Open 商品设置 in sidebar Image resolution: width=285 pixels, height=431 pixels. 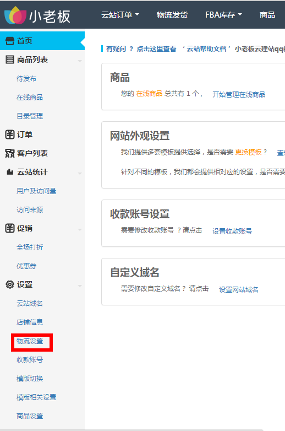click(30, 416)
